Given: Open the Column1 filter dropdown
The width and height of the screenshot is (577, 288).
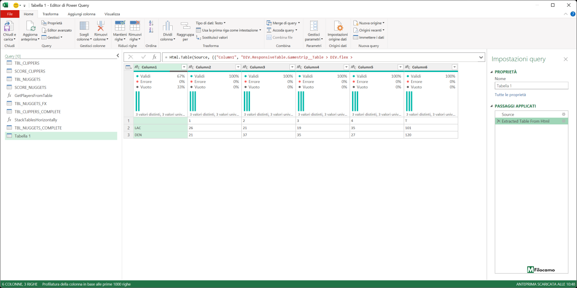Looking at the screenshot, I should pyautogui.click(x=184, y=67).
